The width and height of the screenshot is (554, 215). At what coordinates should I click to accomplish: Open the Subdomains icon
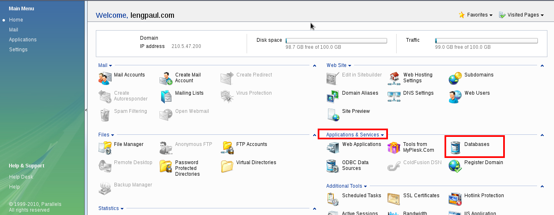[455, 78]
